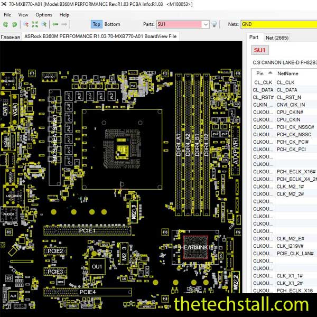Switch to the Главная tab
The image size is (317, 317).
tap(10, 37)
